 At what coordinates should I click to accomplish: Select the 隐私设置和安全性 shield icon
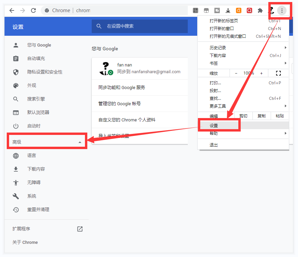click(16, 72)
